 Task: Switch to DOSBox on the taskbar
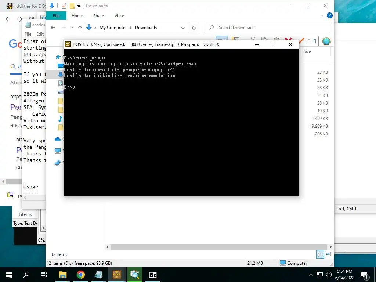click(116, 275)
